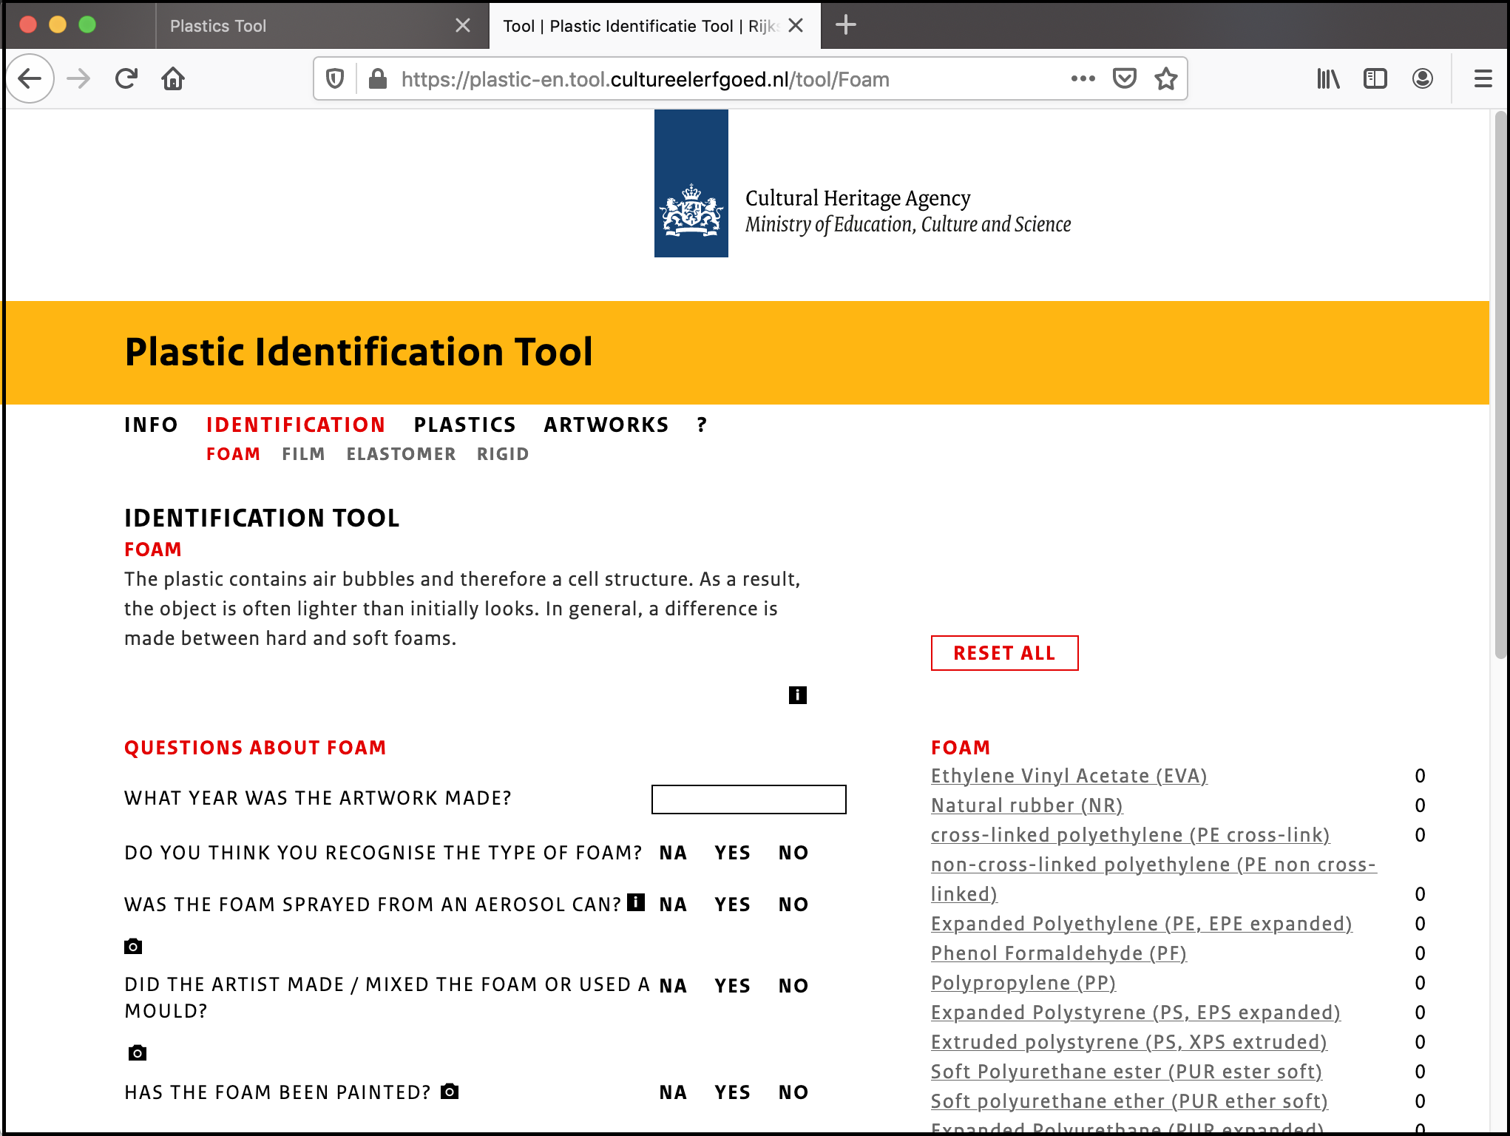The height and width of the screenshot is (1136, 1510).
Task: Save page to Pocket
Action: click(x=1124, y=78)
